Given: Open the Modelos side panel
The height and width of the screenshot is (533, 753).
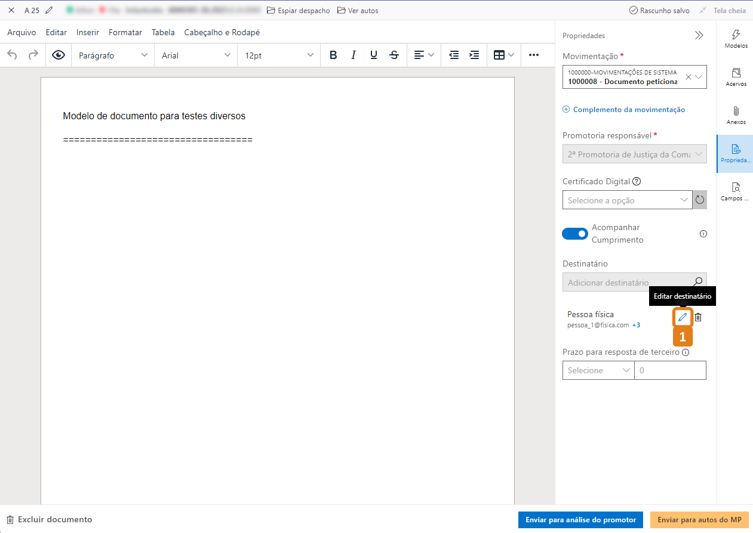Looking at the screenshot, I should pos(736,39).
